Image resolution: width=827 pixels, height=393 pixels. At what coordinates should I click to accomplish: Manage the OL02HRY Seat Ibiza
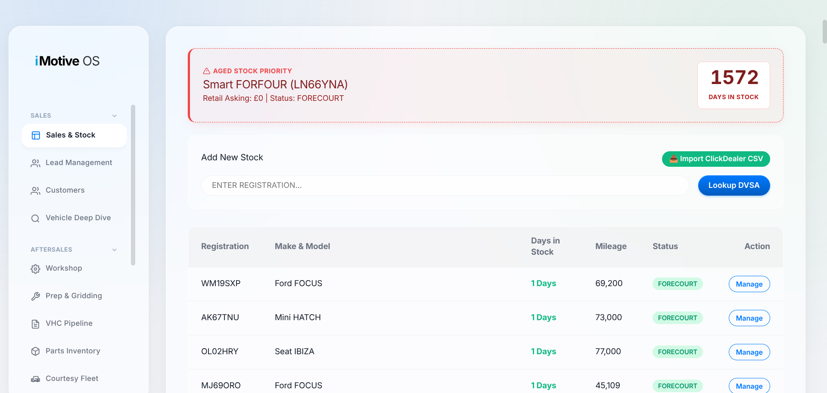[x=749, y=352]
